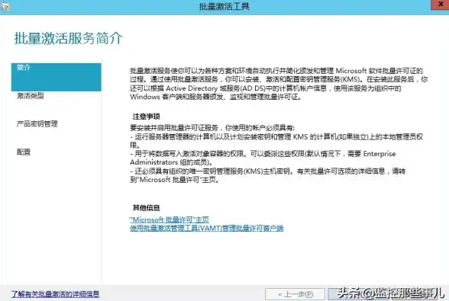449x301 pixels.
Task: Open the "Microsoft 批量许可"主页 link
Action: click(170, 219)
